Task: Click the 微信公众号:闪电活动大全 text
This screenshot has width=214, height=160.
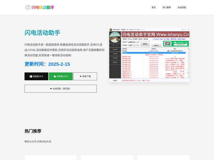Action: (38, 142)
